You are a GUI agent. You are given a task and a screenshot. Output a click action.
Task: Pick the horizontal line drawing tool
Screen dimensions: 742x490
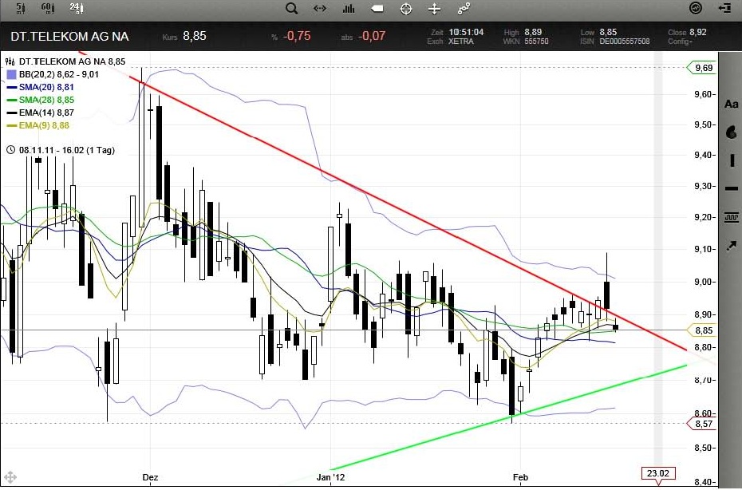pos(731,188)
